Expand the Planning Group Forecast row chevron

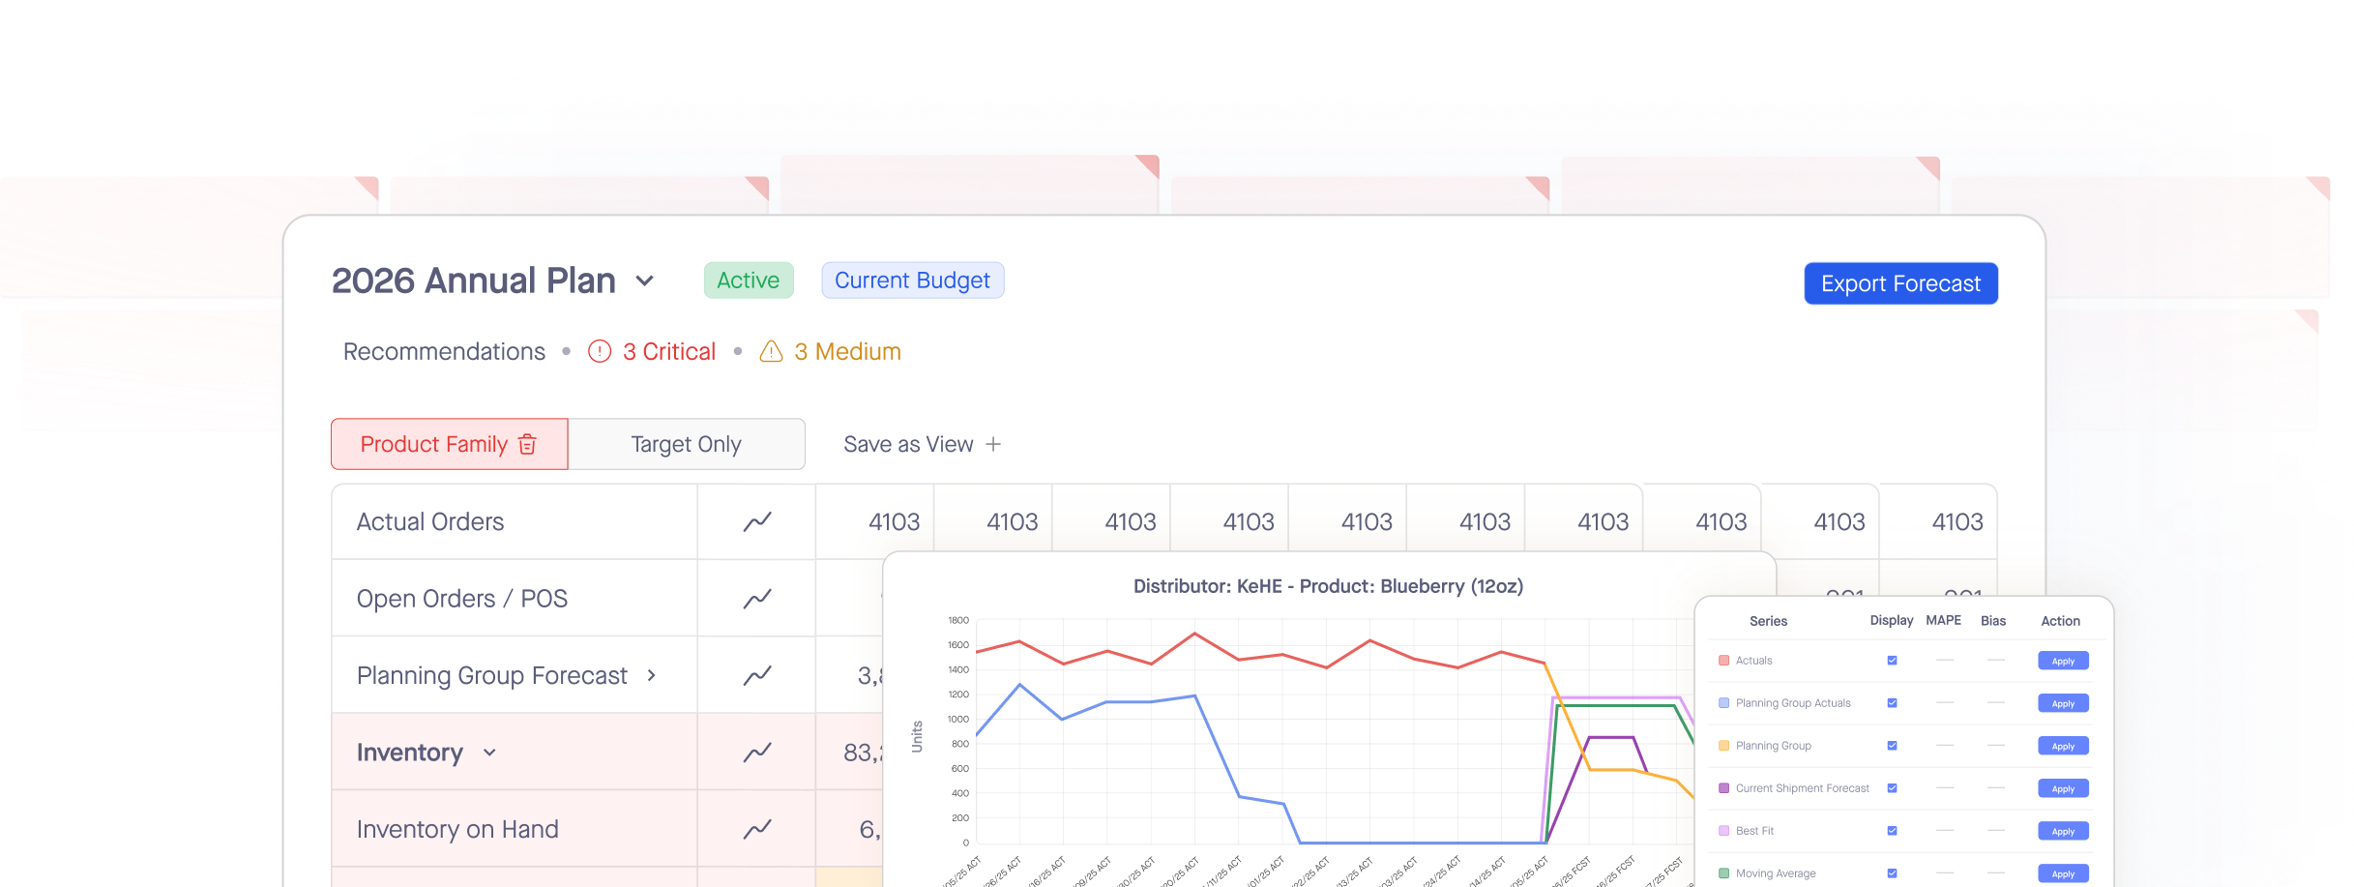652,675
